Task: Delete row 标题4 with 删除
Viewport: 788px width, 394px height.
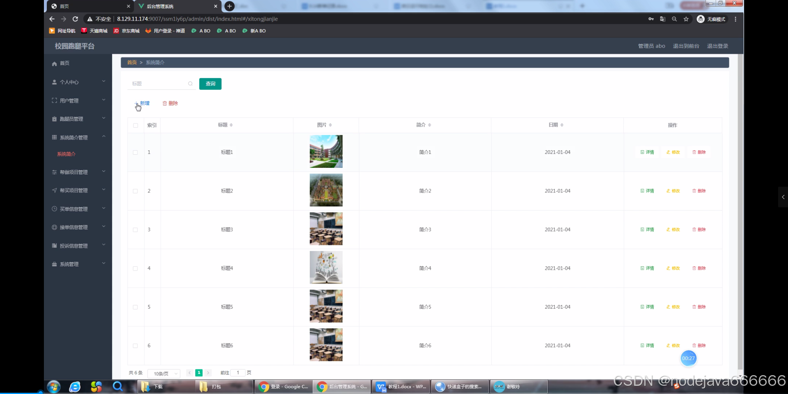Action: (699, 268)
